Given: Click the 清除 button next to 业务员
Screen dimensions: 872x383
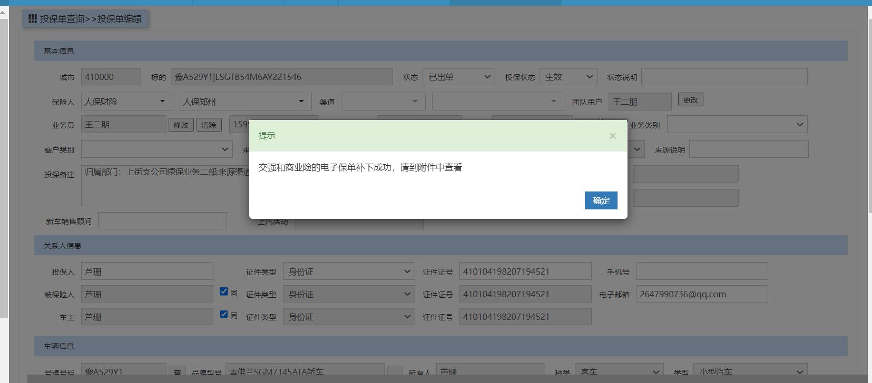Looking at the screenshot, I should 209,125.
